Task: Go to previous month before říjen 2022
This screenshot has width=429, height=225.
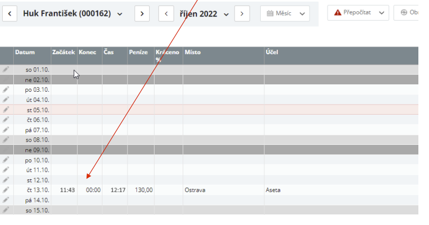Action: pyautogui.click(x=166, y=14)
